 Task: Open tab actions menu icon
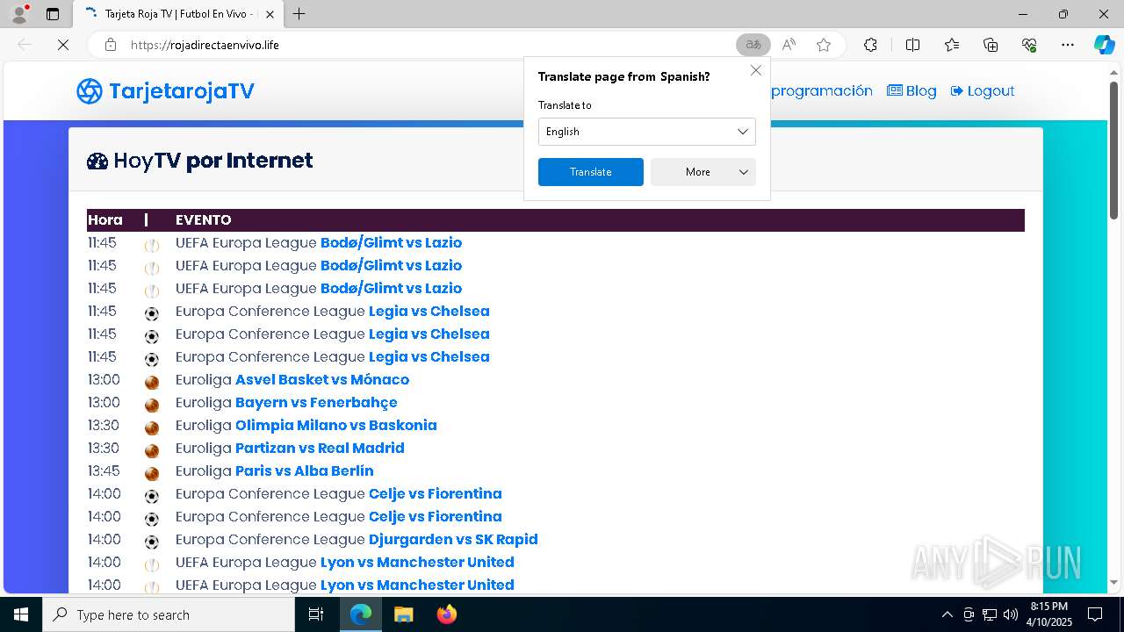(x=53, y=14)
